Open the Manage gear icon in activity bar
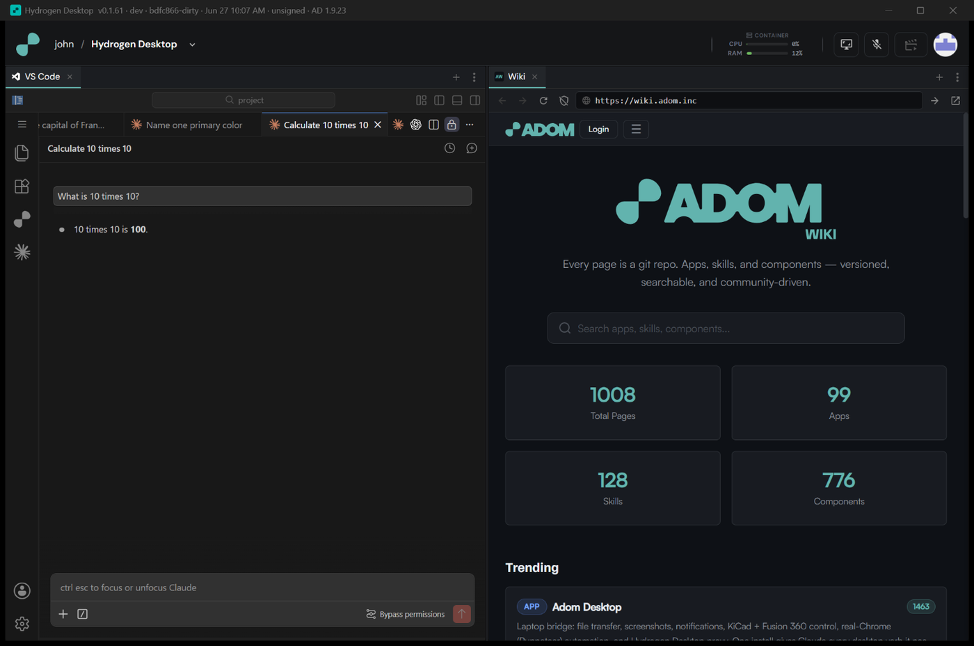 (x=22, y=624)
